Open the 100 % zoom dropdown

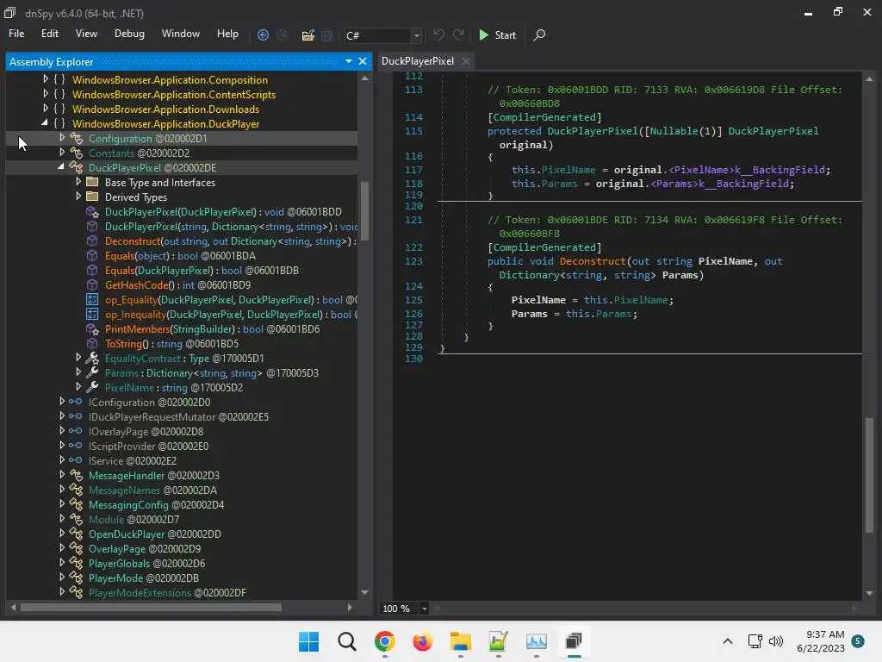[424, 609]
